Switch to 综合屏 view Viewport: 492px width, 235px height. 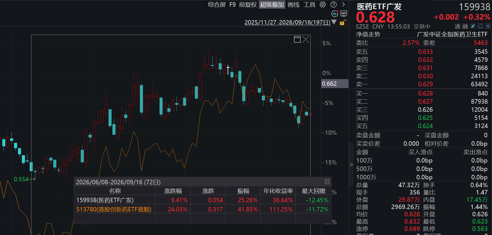[x=217, y=4]
